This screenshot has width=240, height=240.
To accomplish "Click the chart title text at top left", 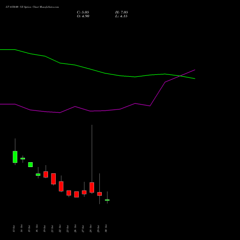I will 32,7.
